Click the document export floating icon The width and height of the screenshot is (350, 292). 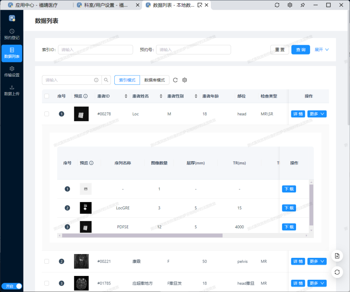pyautogui.click(x=337, y=256)
